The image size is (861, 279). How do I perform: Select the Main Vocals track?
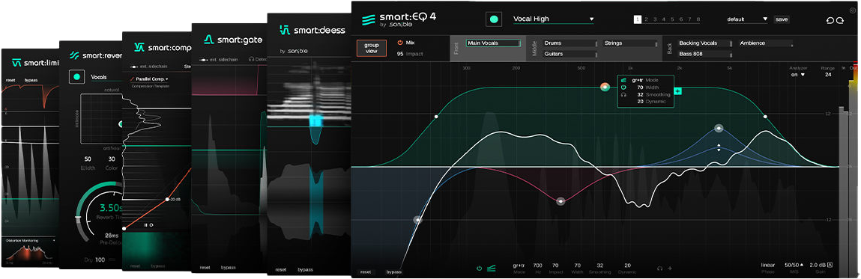tap(492, 43)
